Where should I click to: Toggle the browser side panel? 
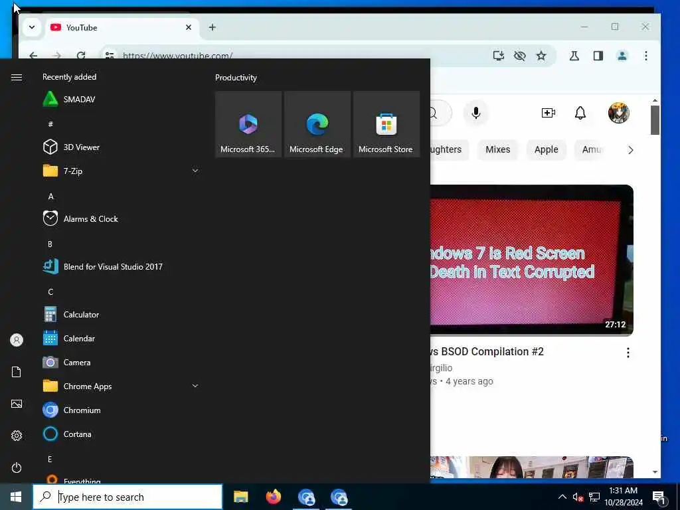pyautogui.click(x=598, y=56)
